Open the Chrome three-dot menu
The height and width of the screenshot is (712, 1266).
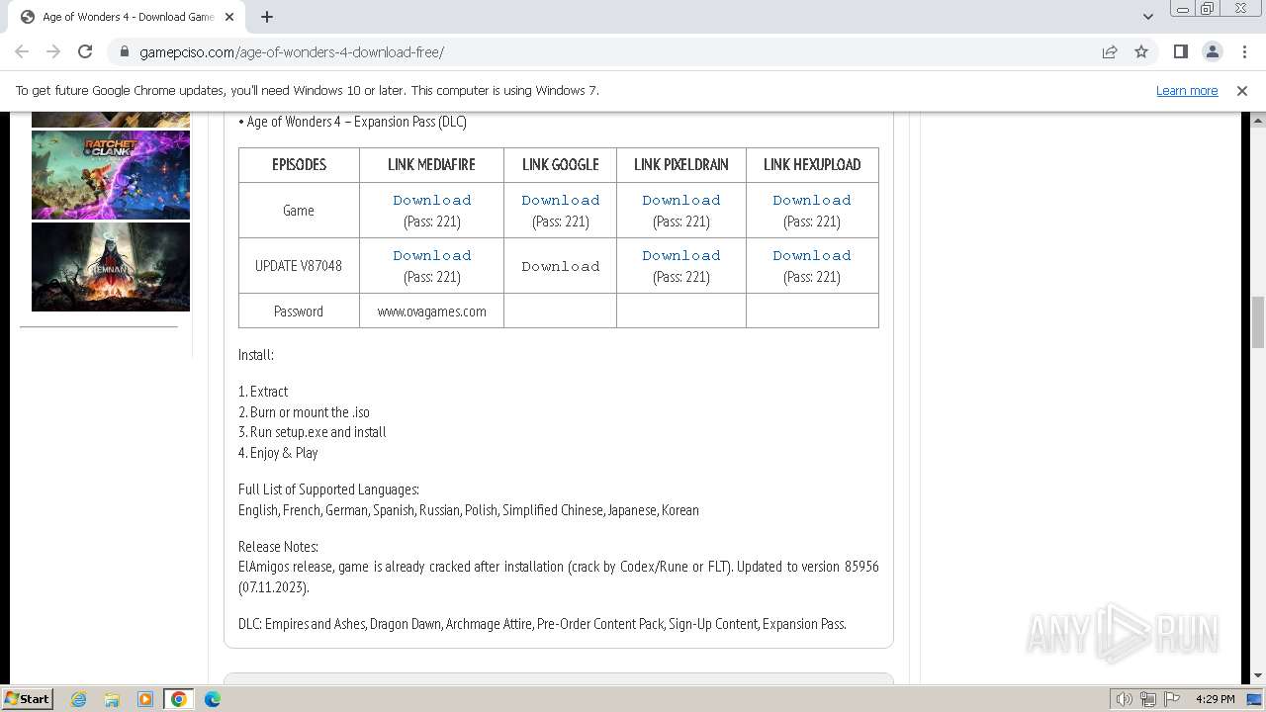tap(1243, 51)
